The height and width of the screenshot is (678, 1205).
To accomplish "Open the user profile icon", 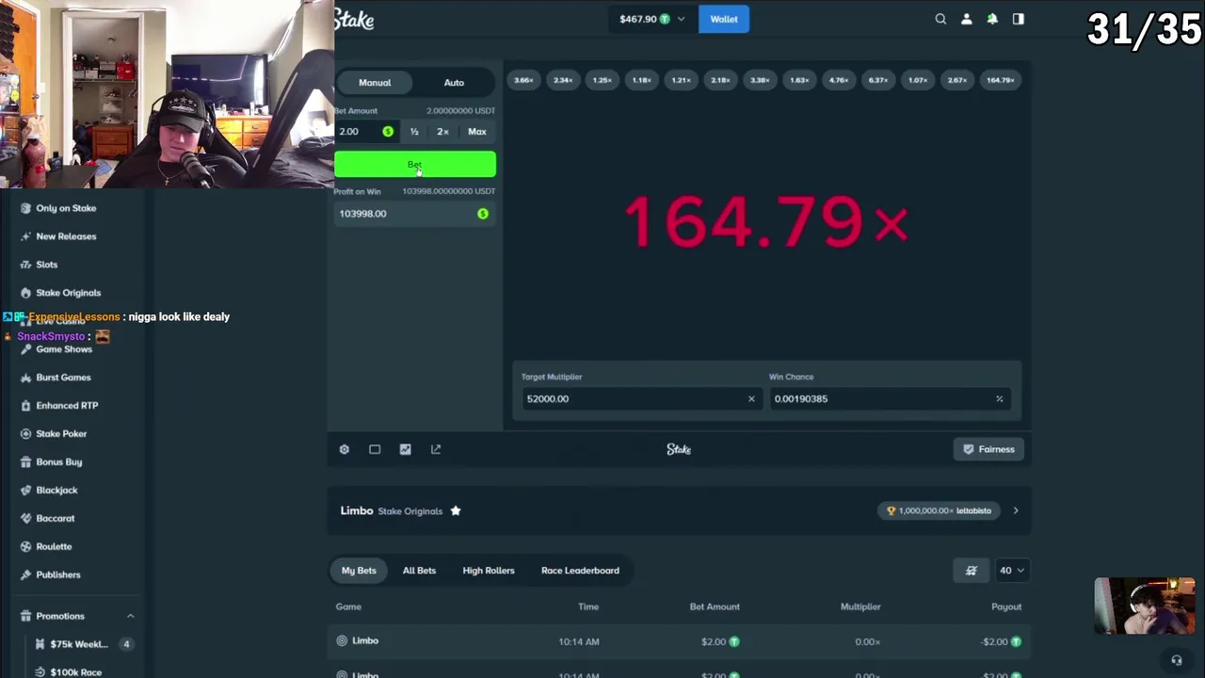I will [966, 19].
